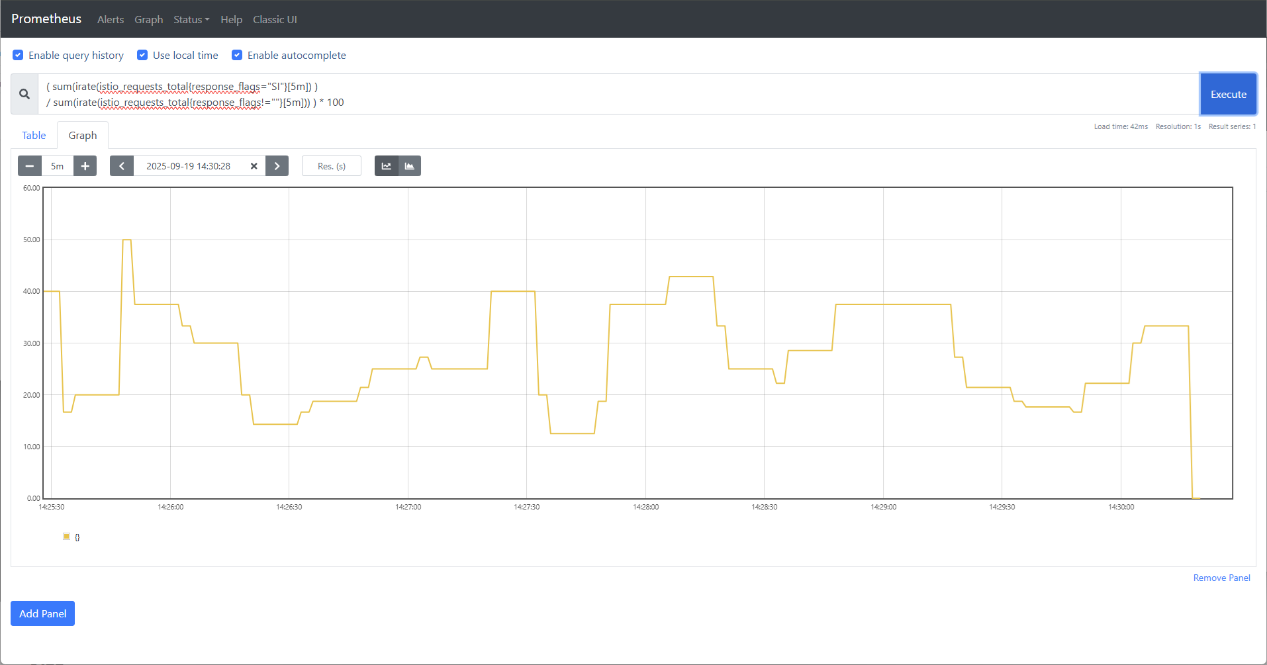The width and height of the screenshot is (1267, 665).
Task: Switch to the Table tab
Action: (34, 135)
